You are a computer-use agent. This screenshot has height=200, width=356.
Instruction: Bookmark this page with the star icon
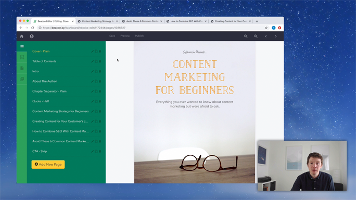(x=266, y=28)
